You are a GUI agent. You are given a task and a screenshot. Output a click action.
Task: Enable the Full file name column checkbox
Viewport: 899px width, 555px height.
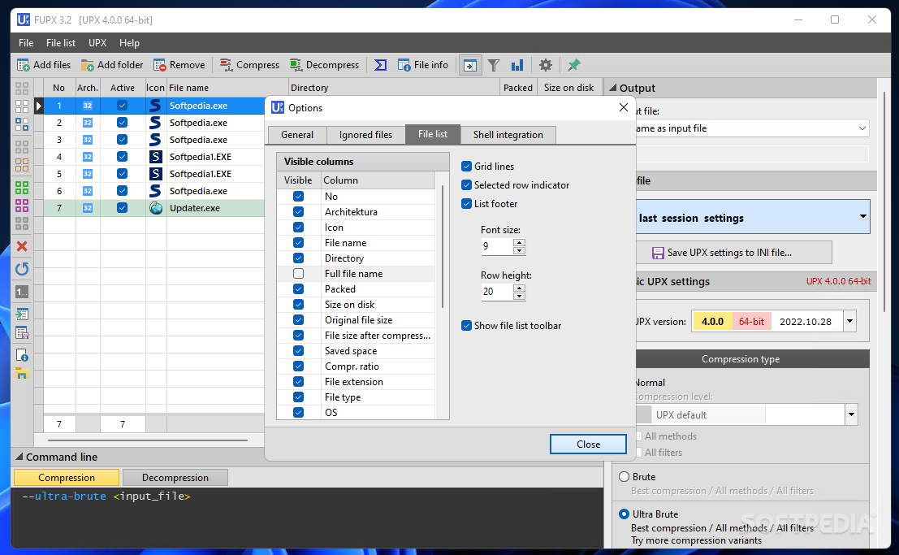tap(298, 274)
